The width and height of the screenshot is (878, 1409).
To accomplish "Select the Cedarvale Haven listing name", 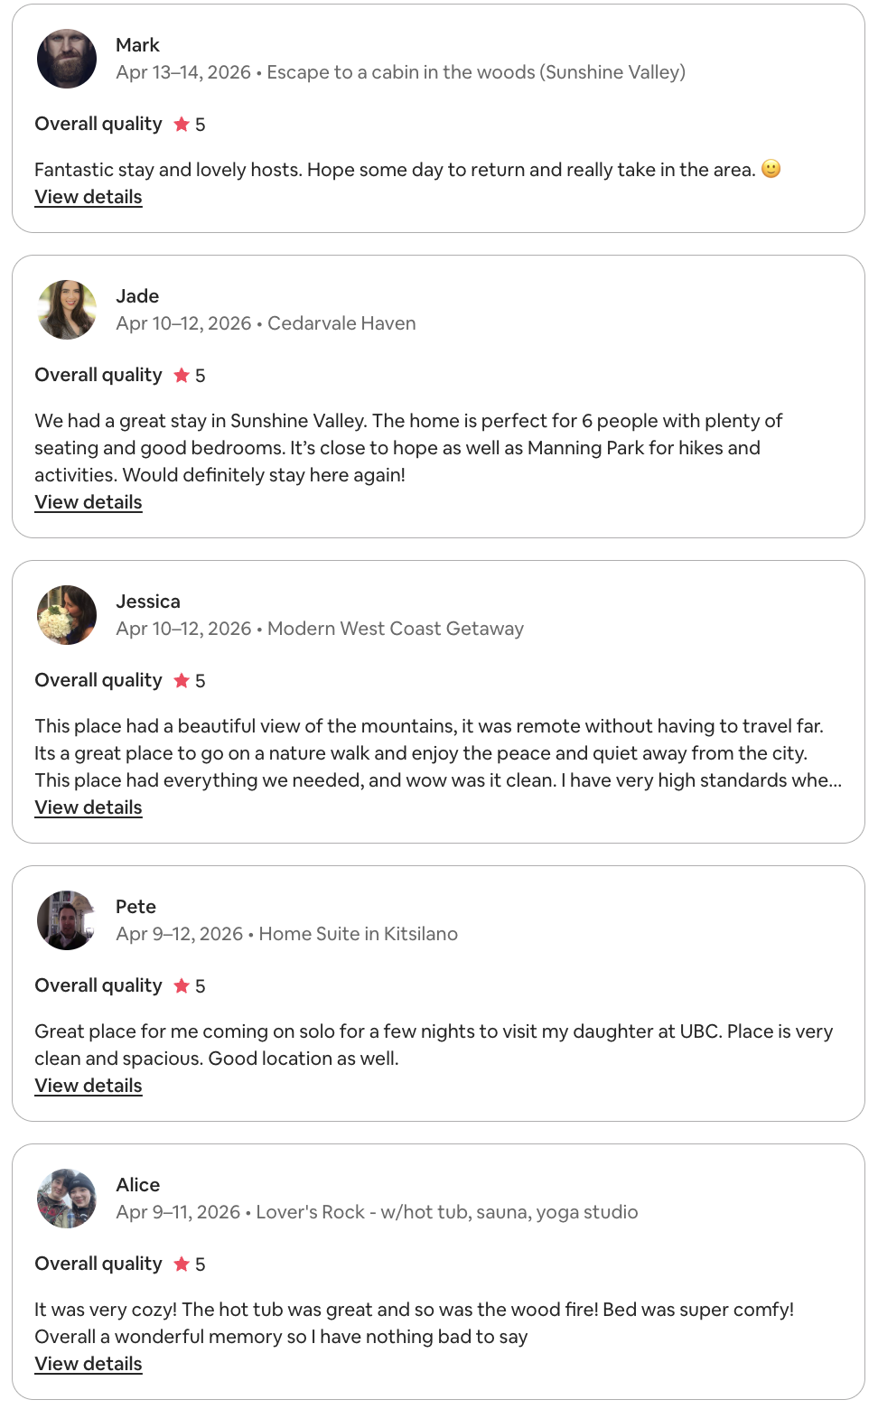I will (341, 323).
